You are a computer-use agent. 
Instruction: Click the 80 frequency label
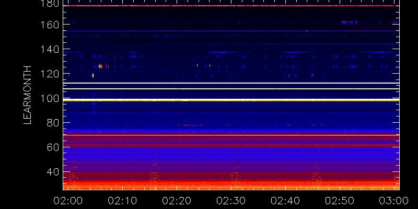[53, 123]
